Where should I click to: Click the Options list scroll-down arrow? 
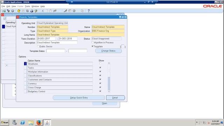[x=109, y=92]
